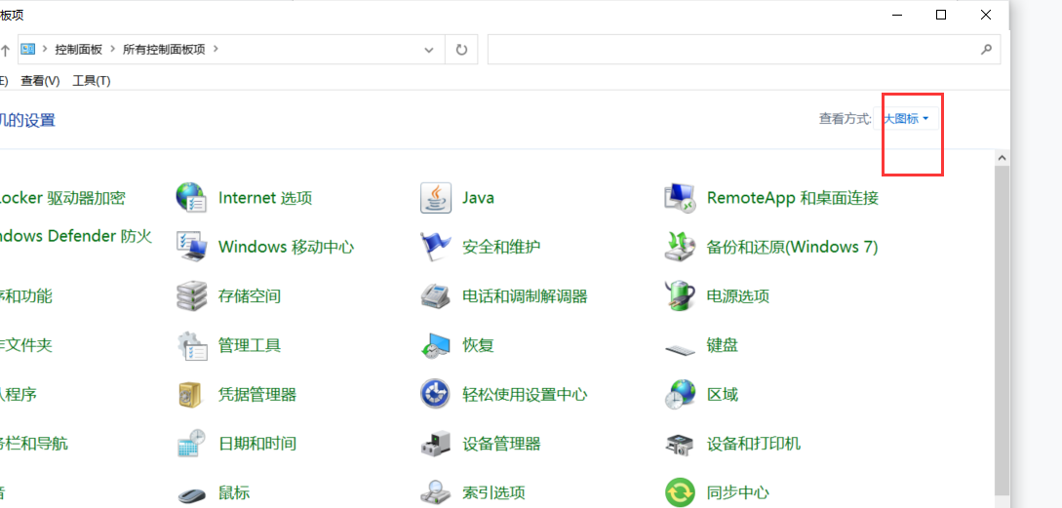Image resolution: width=1062 pixels, height=508 pixels.
Task: Expand chevron before 控制面板 in path
Action: [45, 49]
